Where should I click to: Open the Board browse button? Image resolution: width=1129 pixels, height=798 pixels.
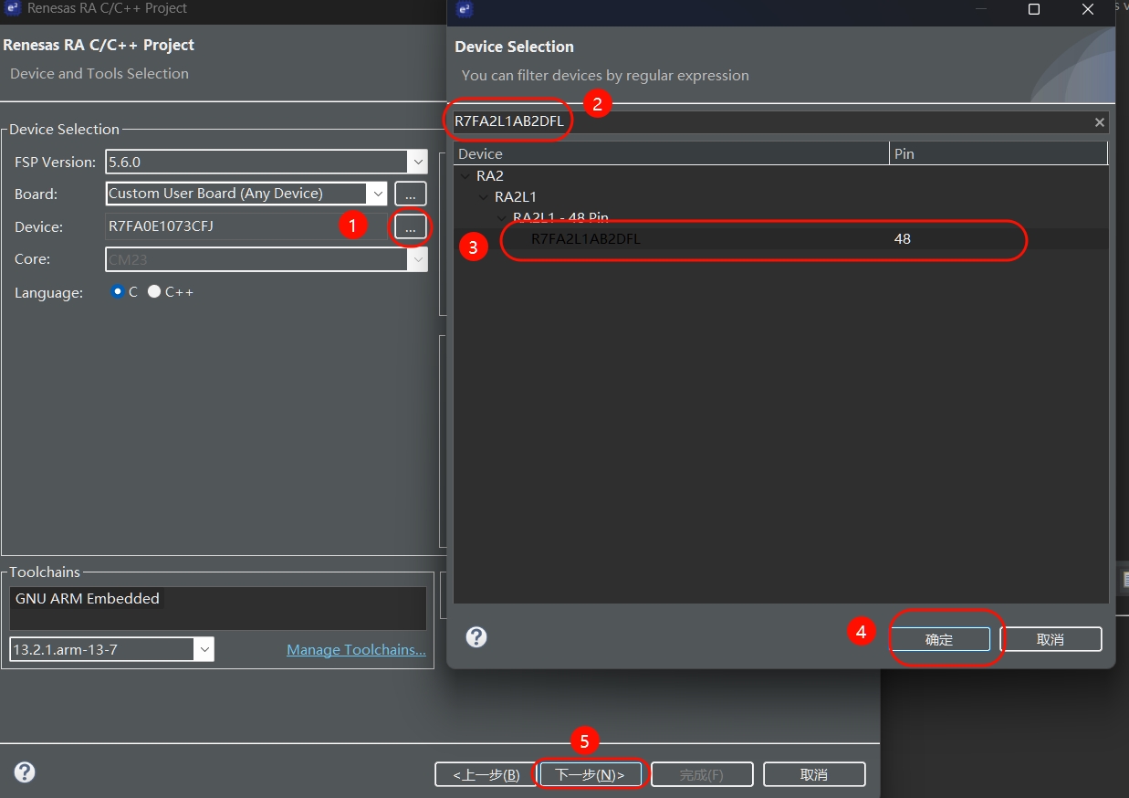[x=410, y=194]
